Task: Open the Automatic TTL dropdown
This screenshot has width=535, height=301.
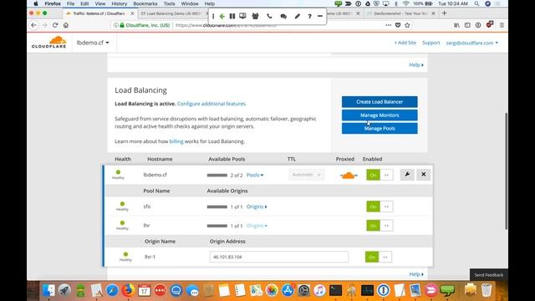Action: coord(306,175)
